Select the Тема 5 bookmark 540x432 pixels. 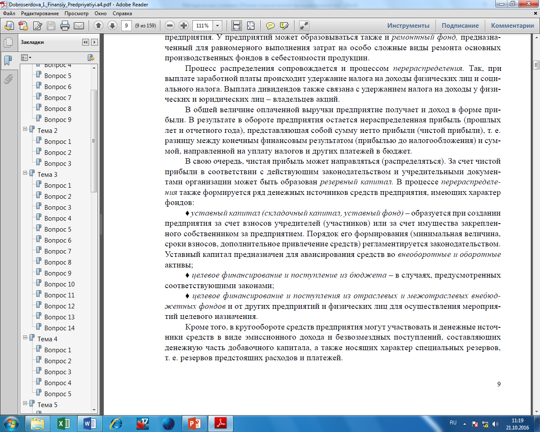click(47, 405)
